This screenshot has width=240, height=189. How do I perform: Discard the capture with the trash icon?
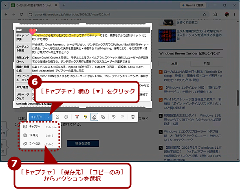pyautogui.click(x=133, y=117)
